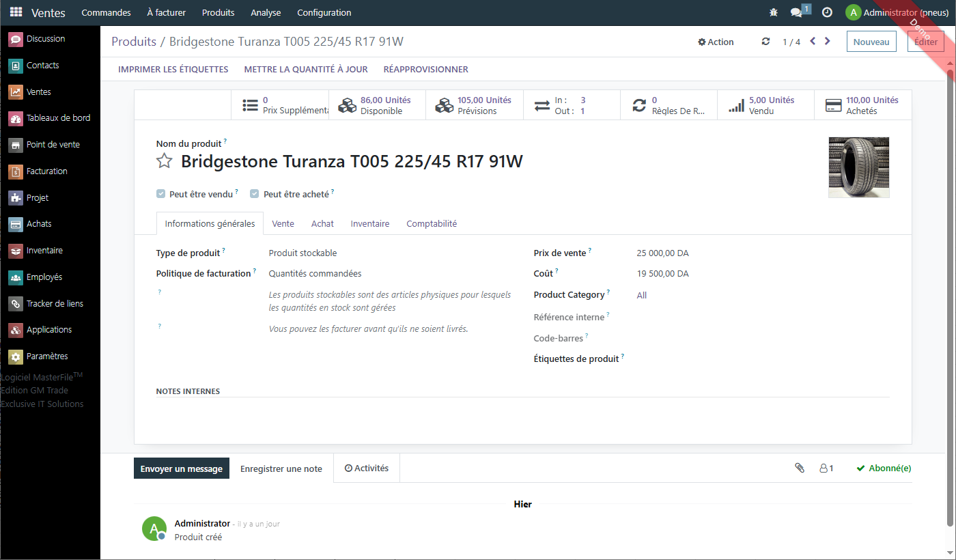Open 105,00 Unités Prévisions stat
Viewport: 956px width, 560px height.
[x=475, y=105]
